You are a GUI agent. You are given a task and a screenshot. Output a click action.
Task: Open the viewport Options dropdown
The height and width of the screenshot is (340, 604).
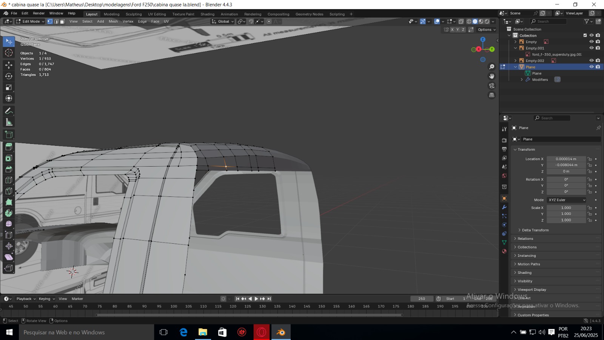pos(487,29)
